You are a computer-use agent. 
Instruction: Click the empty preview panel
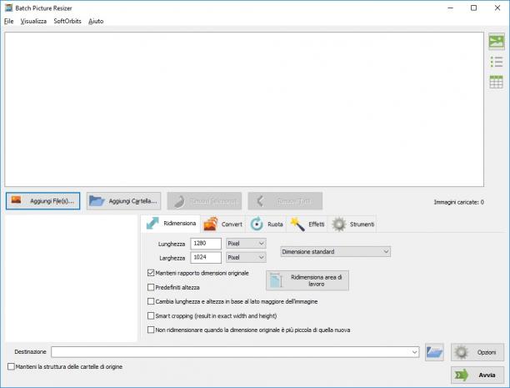tap(71, 278)
